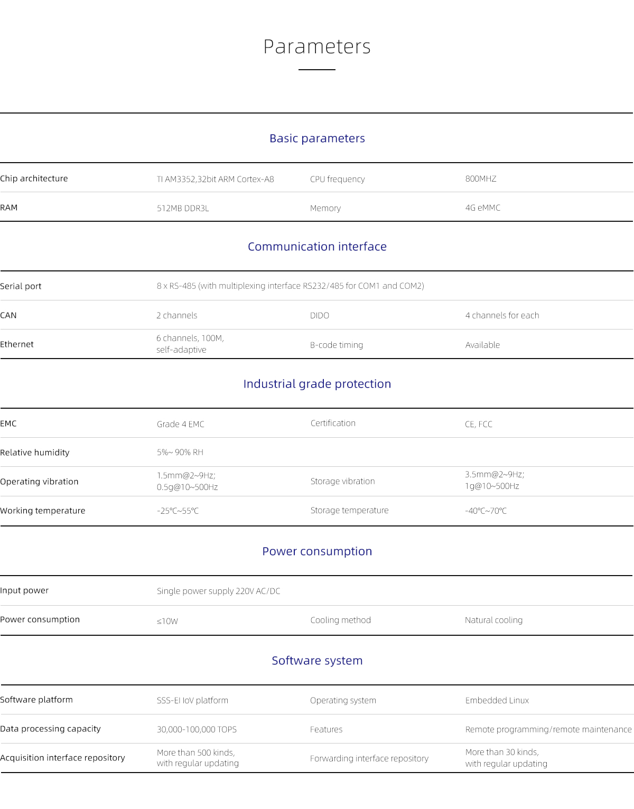Click the Parameters page title

click(317, 46)
